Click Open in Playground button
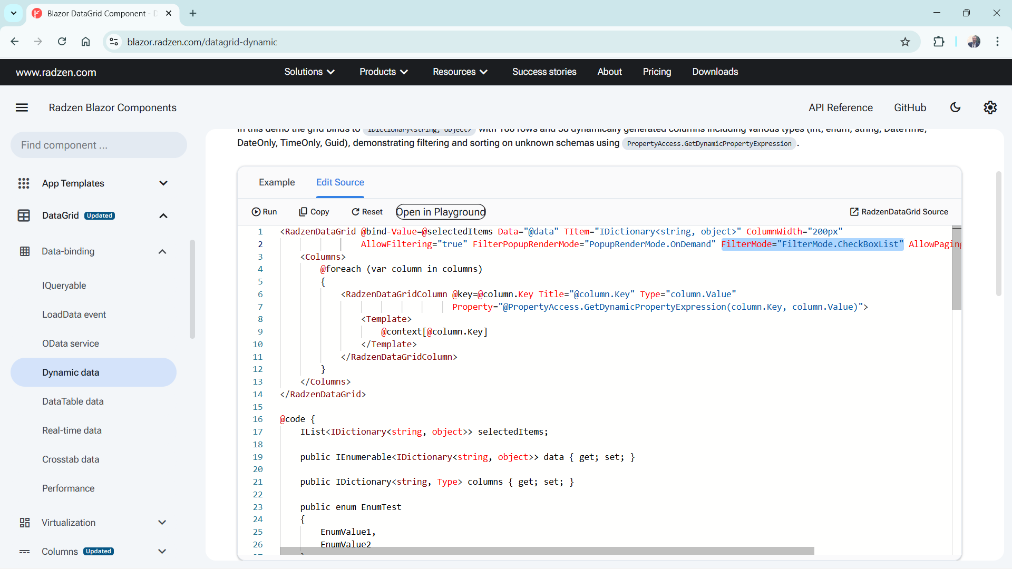Viewport: 1012px width, 569px height. point(441,212)
